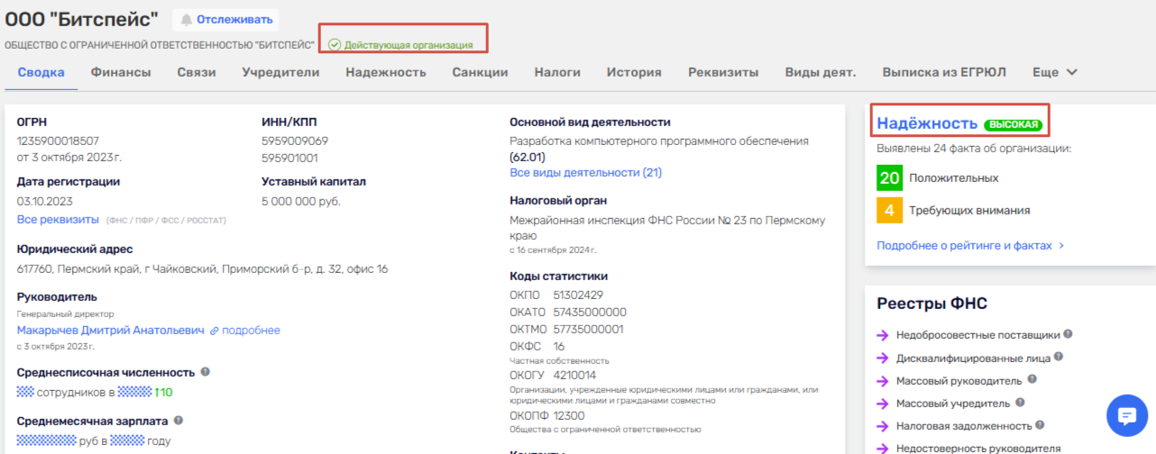Click info icon beside Дисквалифицированные лица
Image resolution: width=1156 pixels, height=454 pixels.
tap(1059, 357)
